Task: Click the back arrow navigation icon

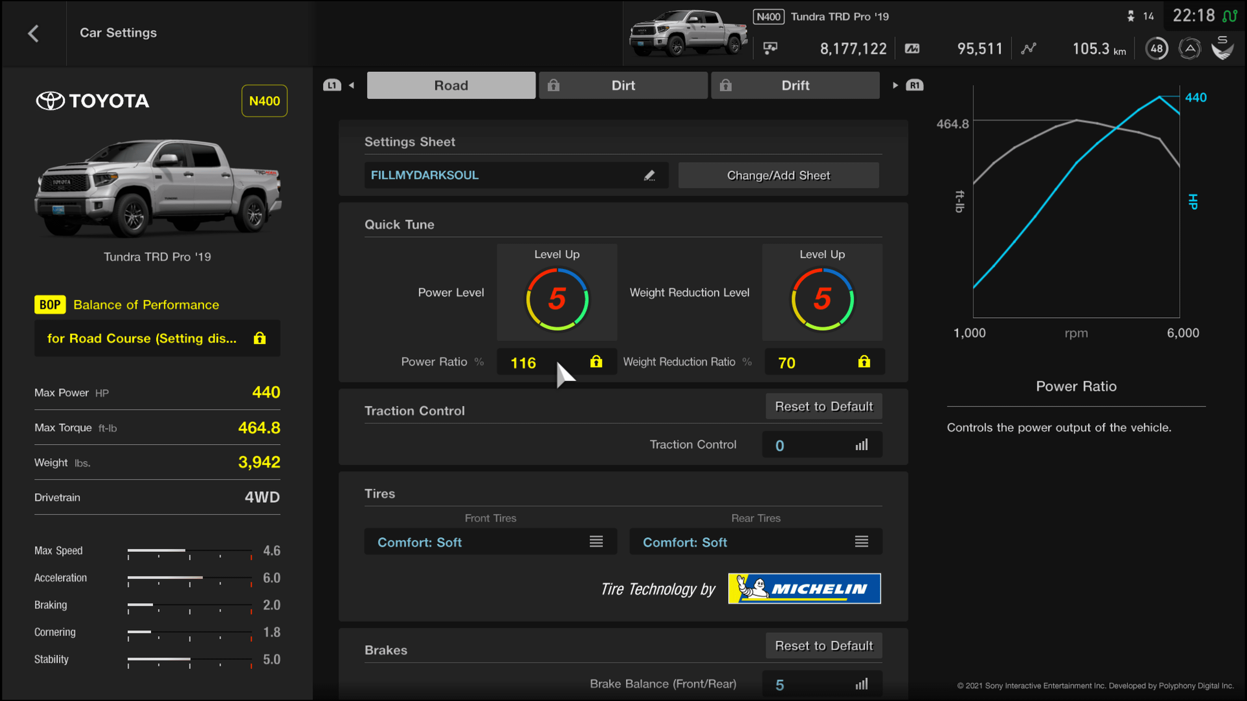Action: coord(32,32)
